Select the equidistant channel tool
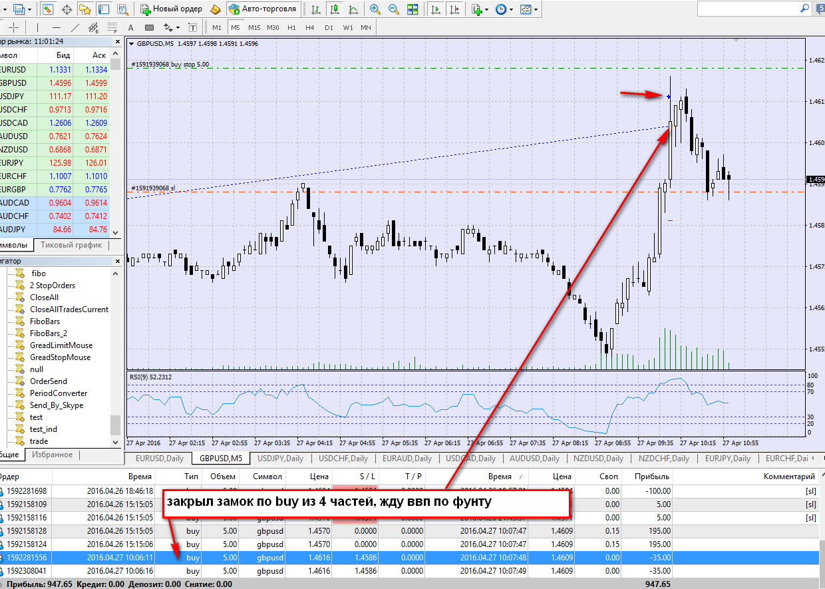 (93, 27)
